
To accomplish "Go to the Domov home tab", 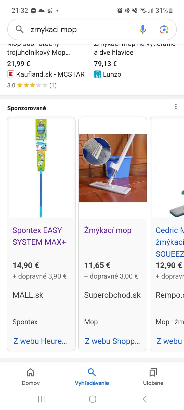I will [31, 376].
